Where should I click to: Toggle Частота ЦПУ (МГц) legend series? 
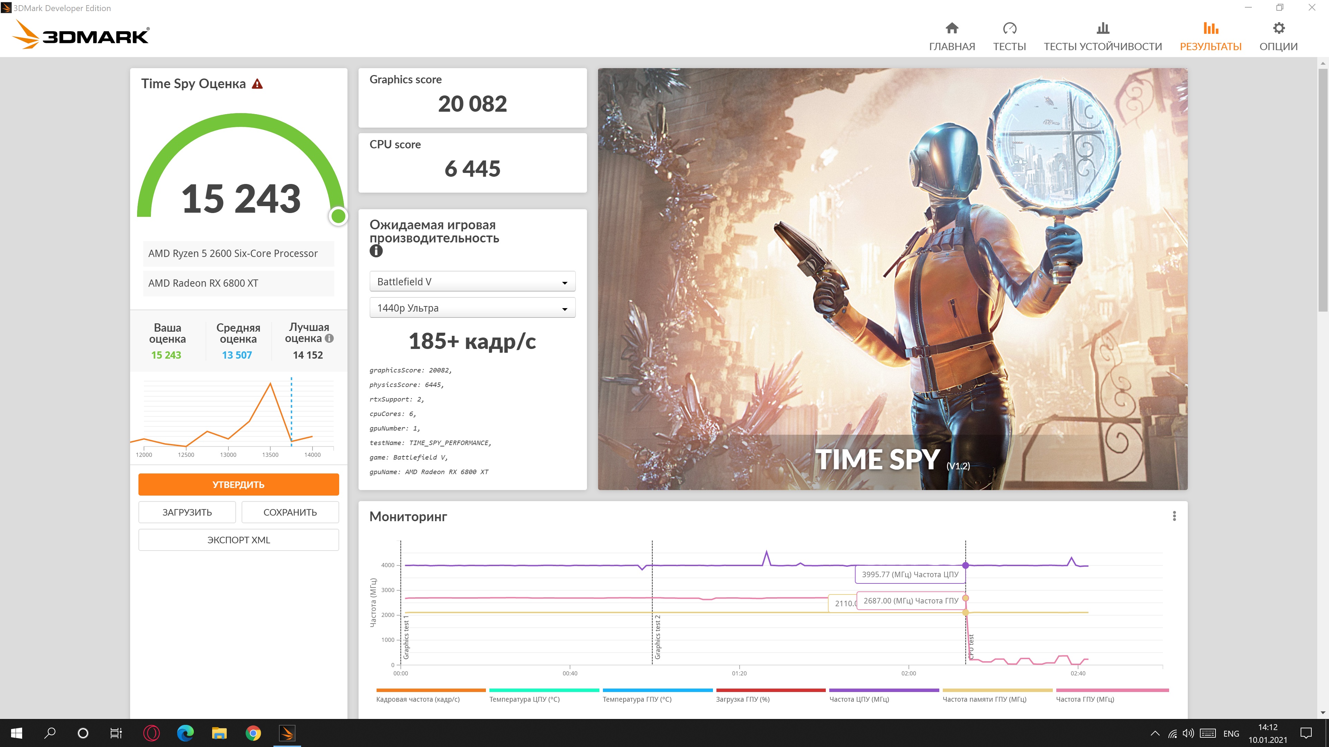click(x=859, y=699)
